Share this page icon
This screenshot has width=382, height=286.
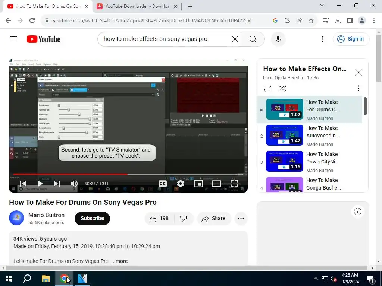pyautogui.click(x=299, y=21)
